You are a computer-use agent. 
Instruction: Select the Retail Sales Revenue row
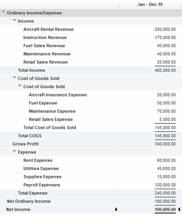(91, 62)
